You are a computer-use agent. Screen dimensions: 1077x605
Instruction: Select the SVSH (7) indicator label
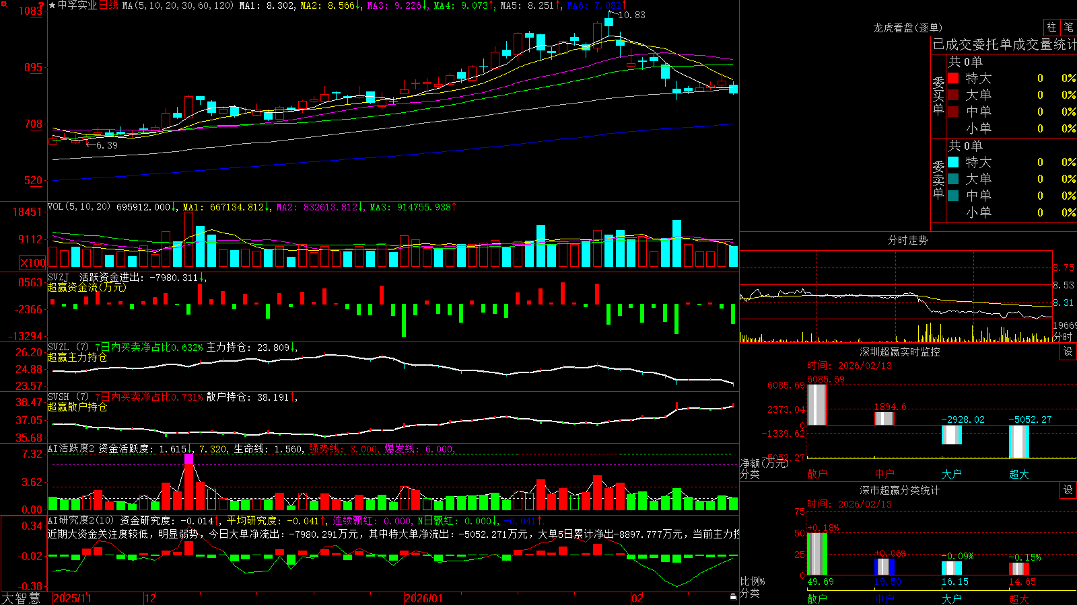[x=68, y=397]
